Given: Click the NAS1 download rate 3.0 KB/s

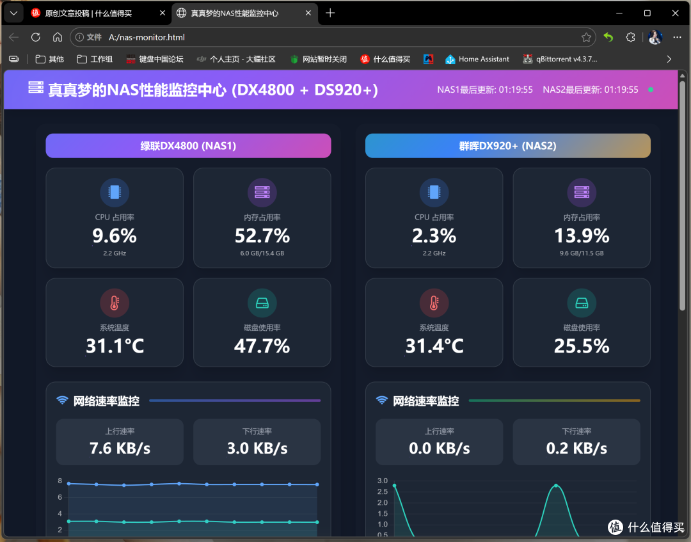Looking at the screenshot, I should coord(257,448).
